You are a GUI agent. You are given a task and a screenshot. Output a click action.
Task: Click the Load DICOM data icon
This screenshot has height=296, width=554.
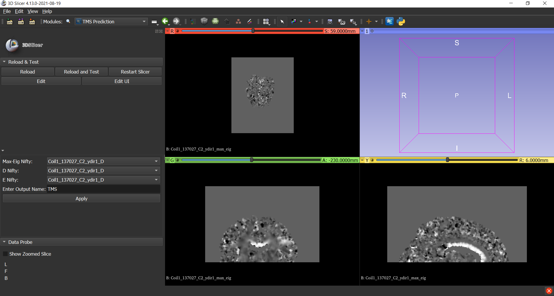pyautogui.click(x=21, y=22)
